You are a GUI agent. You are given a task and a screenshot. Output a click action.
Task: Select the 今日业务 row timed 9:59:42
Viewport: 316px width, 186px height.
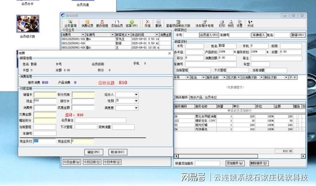click(x=116, y=44)
